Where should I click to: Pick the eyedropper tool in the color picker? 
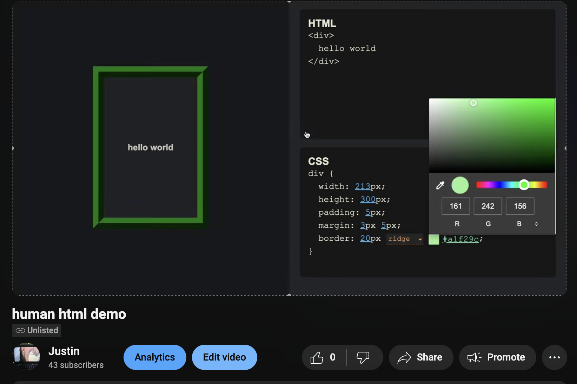tap(440, 185)
